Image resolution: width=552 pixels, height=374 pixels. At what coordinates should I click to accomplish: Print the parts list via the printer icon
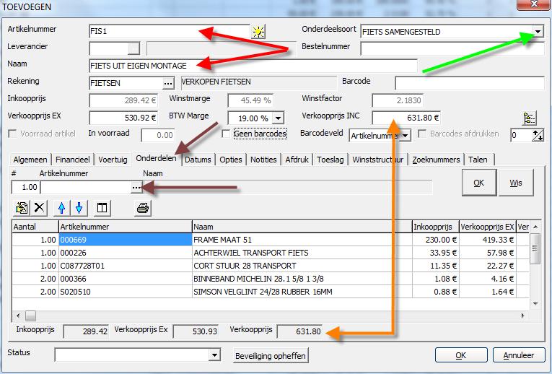point(143,208)
